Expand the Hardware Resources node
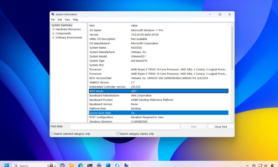The width and height of the screenshot is (278, 167). click(x=53, y=29)
